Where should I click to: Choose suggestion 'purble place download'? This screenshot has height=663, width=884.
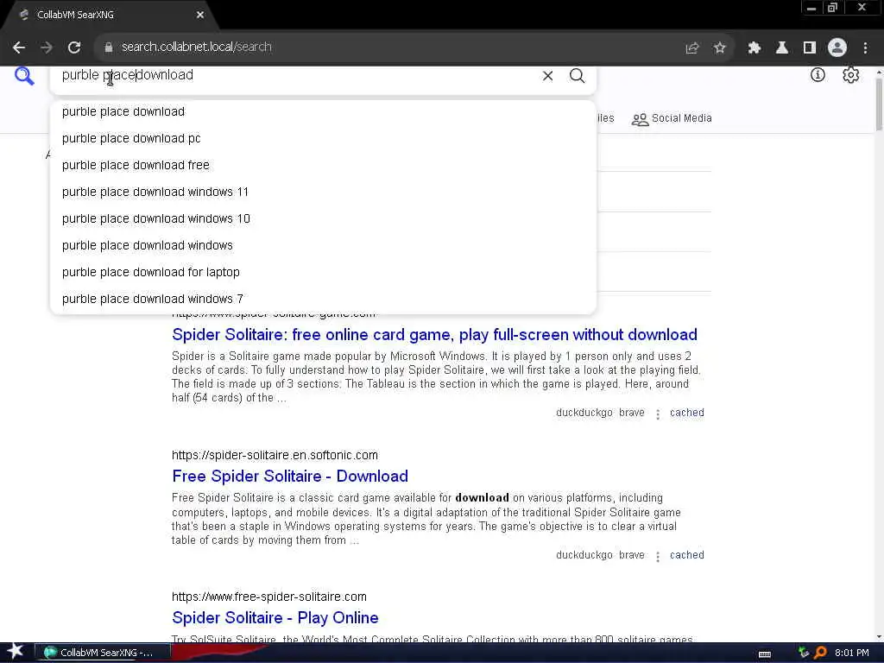pos(323,111)
